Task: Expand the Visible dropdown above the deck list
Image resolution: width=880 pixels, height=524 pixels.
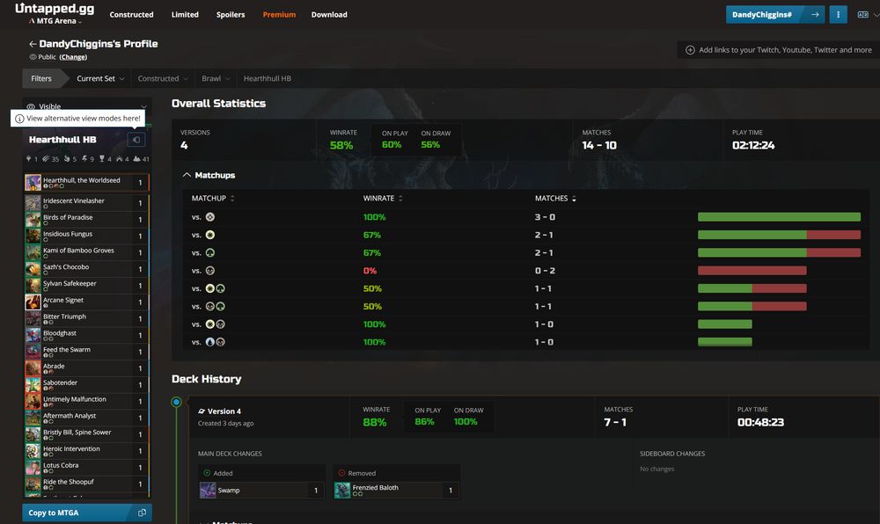Action: coord(87,106)
